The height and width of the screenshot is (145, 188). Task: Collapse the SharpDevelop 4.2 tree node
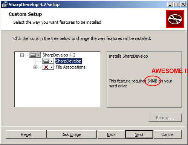(x=22, y=55)
